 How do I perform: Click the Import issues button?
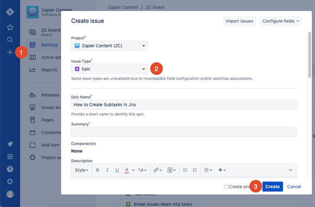pyautogui.click(x=239, y=21)
